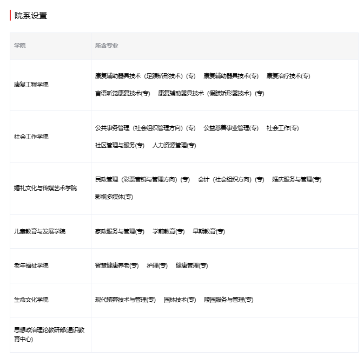Screen dimensions: 364x357
Task: Open the 现代殡葬技术与管理(专) major
Action: (125, 300)
